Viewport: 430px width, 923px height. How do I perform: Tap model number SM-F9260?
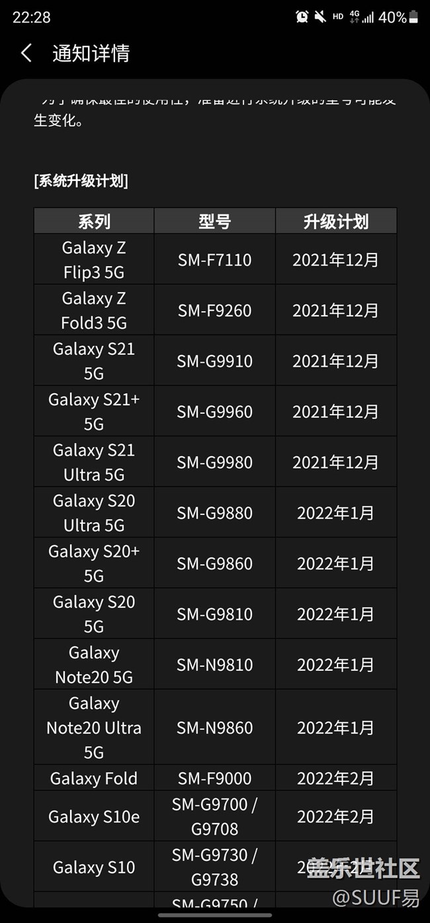point(214,311)
